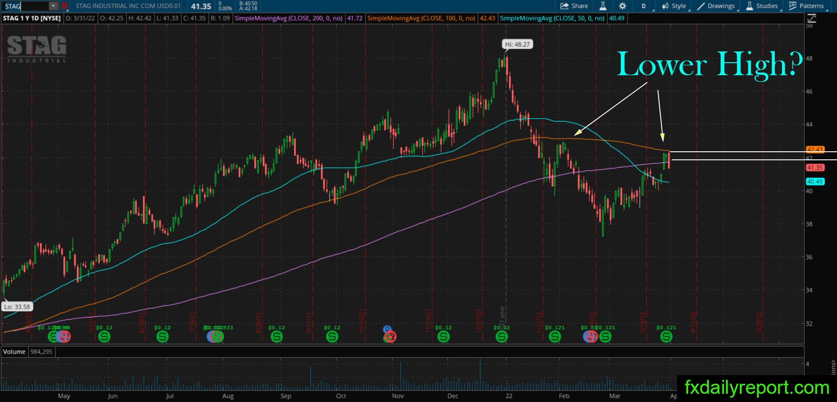Click the L: 41.33 low price readout
This screenshot has width=837, height=402.
point(167,18)
